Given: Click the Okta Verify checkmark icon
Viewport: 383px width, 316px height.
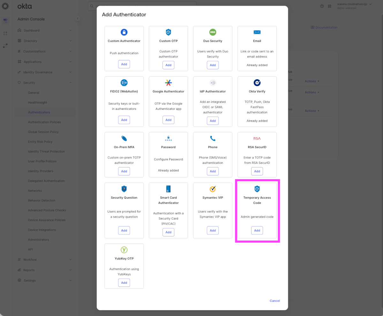Looking at the screenshot, I should (x=257, y=82).
